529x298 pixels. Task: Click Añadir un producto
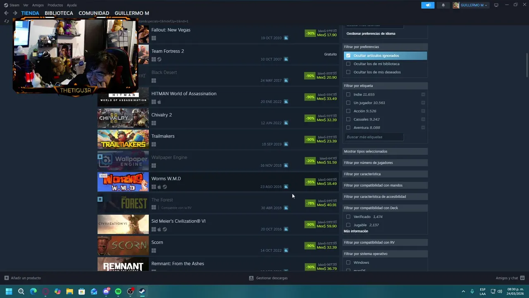click(x=26, y=278)
